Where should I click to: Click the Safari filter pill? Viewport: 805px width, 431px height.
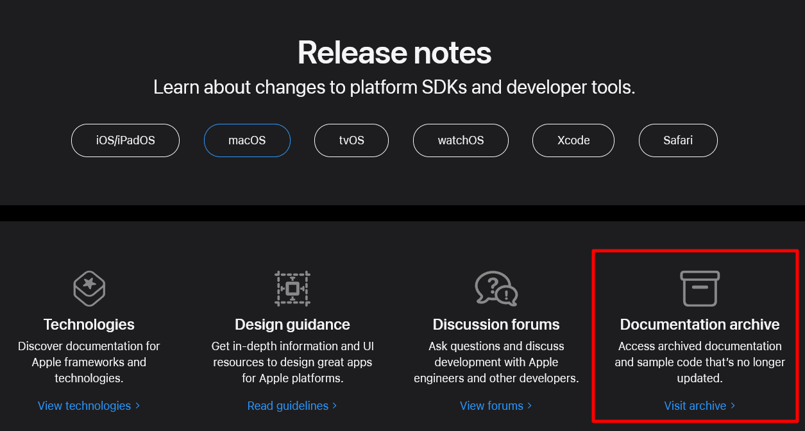(x=678, y=140)
